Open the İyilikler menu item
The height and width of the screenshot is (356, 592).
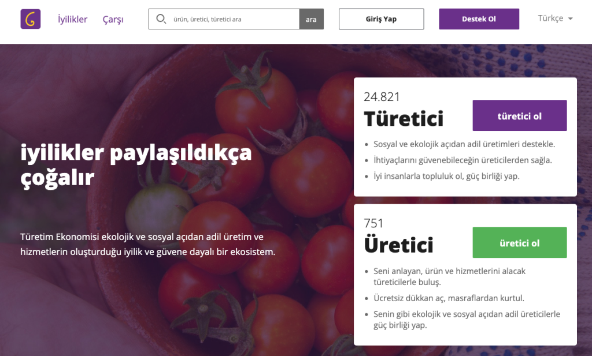coord(72,19)
